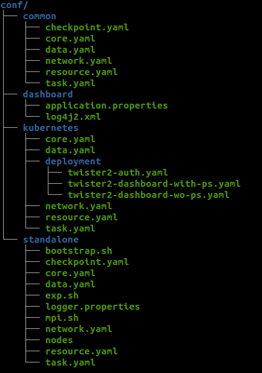Select the deployment subfolder
This screenshot has width=262, height=373.
73,161
